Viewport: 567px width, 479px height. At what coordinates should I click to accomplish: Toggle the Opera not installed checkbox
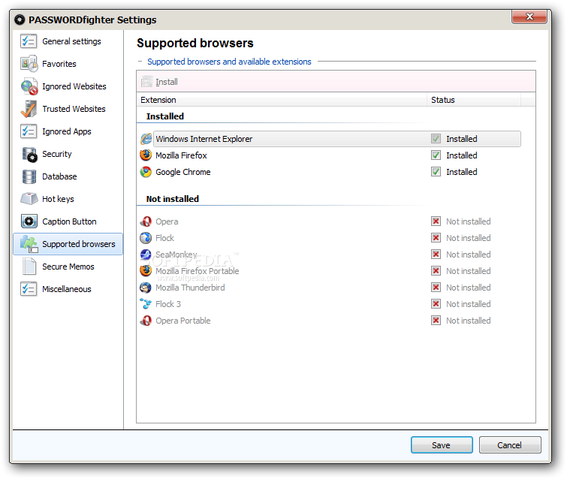click(436, 221)
